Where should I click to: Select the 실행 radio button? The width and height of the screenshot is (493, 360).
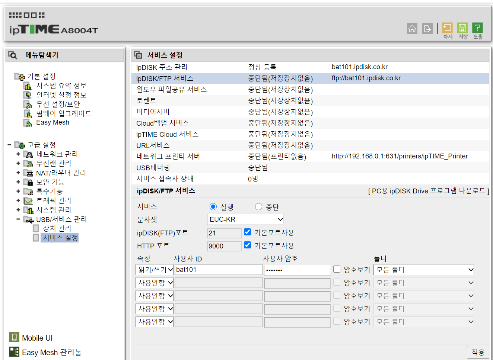[213, 206]
